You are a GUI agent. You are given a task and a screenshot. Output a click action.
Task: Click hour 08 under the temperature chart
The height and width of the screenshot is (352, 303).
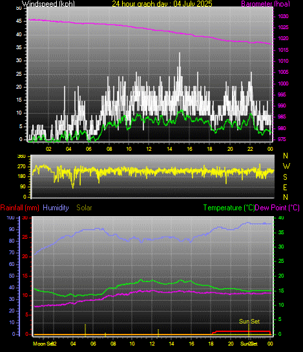click(x=113, y=344)
